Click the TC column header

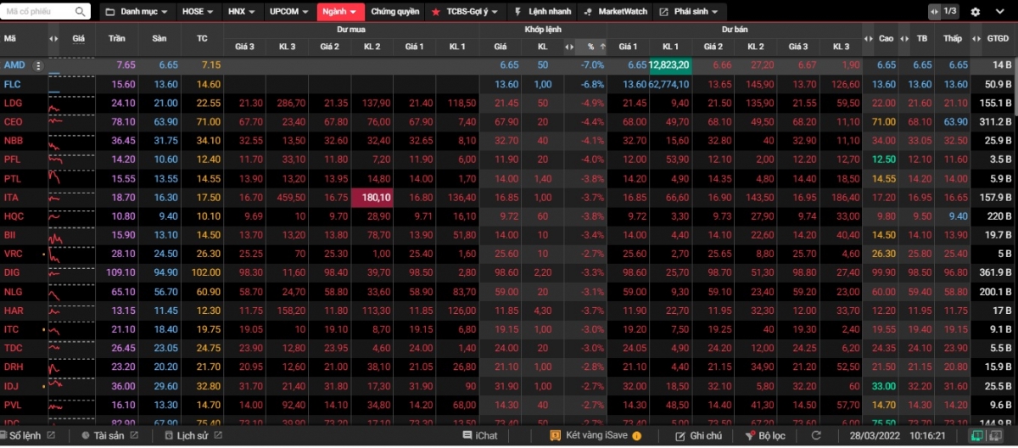point(202,39)
